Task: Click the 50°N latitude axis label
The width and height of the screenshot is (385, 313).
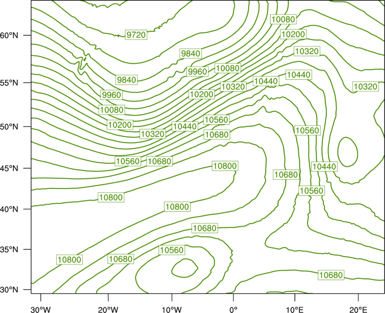Action: coord(9,127)
